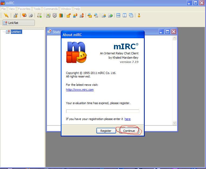Click the evaluation progress bar
The width and height of the screenshot is (206, 169).
[103, 111]
